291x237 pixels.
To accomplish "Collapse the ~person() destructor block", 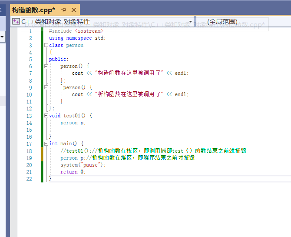I will coord(46,87).
